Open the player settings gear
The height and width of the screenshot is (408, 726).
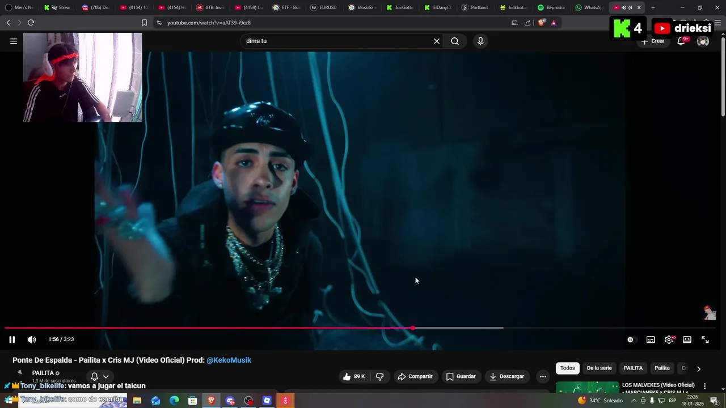tap(669, 339)
